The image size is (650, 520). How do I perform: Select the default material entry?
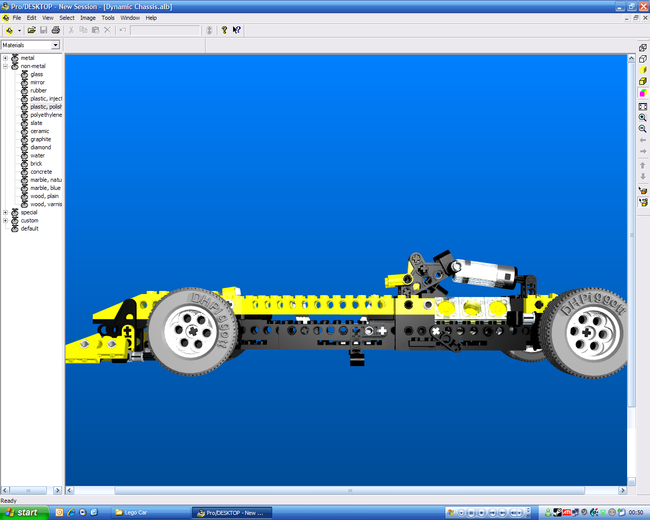pos(29,229)
